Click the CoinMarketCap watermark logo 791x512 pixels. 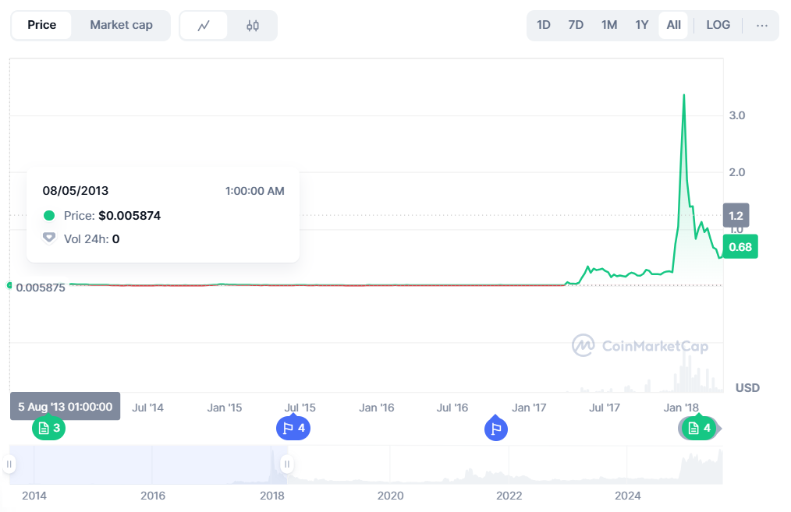(640, 346)
